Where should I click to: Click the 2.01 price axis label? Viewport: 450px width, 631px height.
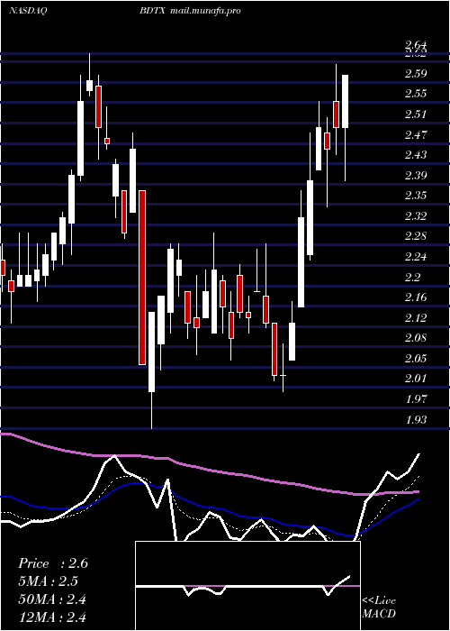[416, 379]
